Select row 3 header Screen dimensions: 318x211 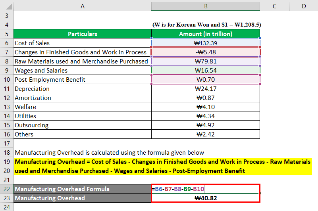click(x=7, y=15)
